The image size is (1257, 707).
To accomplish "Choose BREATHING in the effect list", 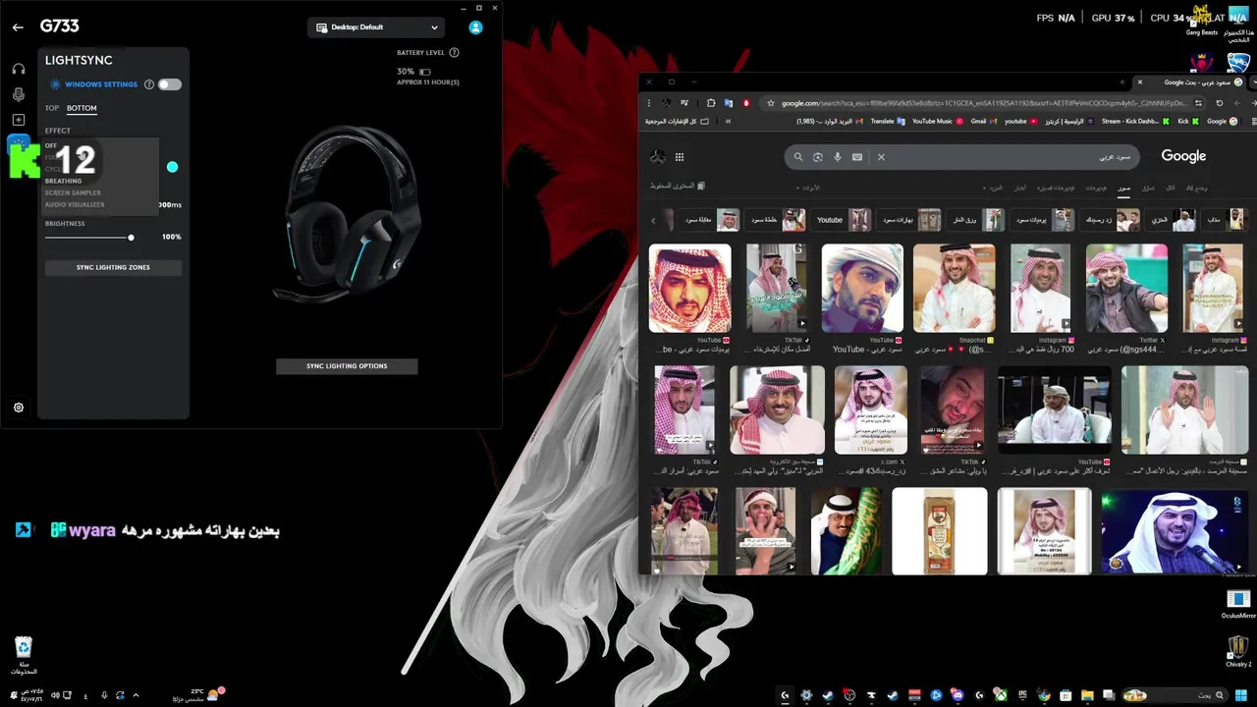I will click(63, 181).
